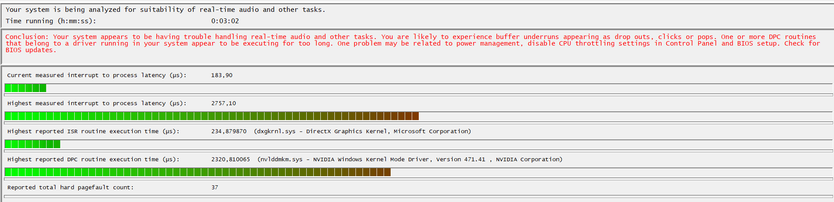Click the system being analyzed header text

point(166,10)
